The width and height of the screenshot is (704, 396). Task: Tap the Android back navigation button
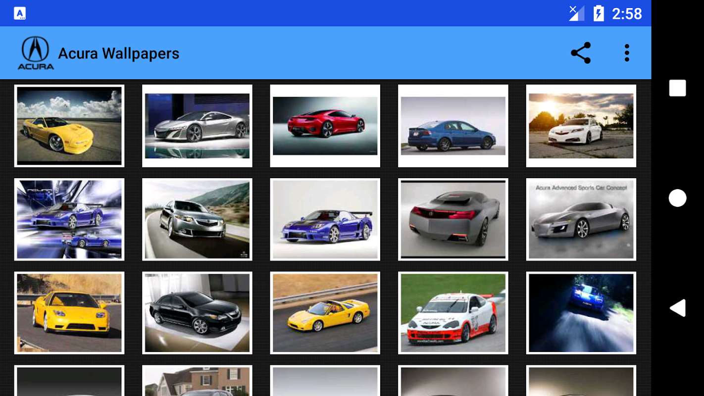[677, 308]
